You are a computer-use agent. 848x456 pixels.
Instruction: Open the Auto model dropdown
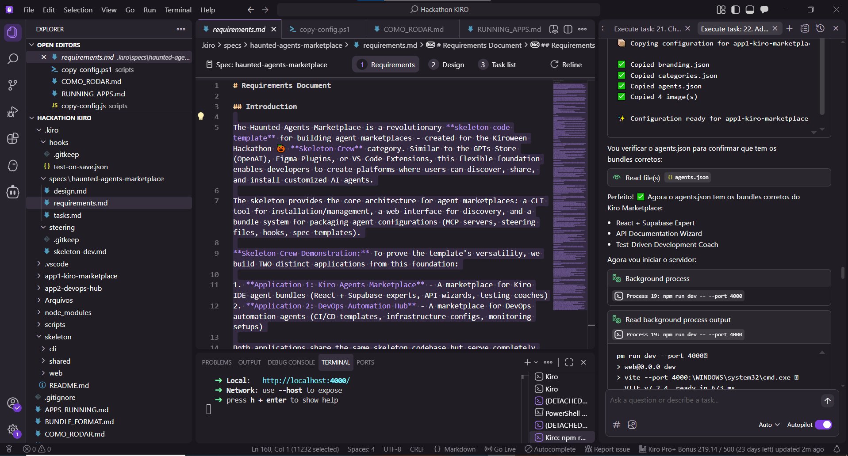click(769, 425)
